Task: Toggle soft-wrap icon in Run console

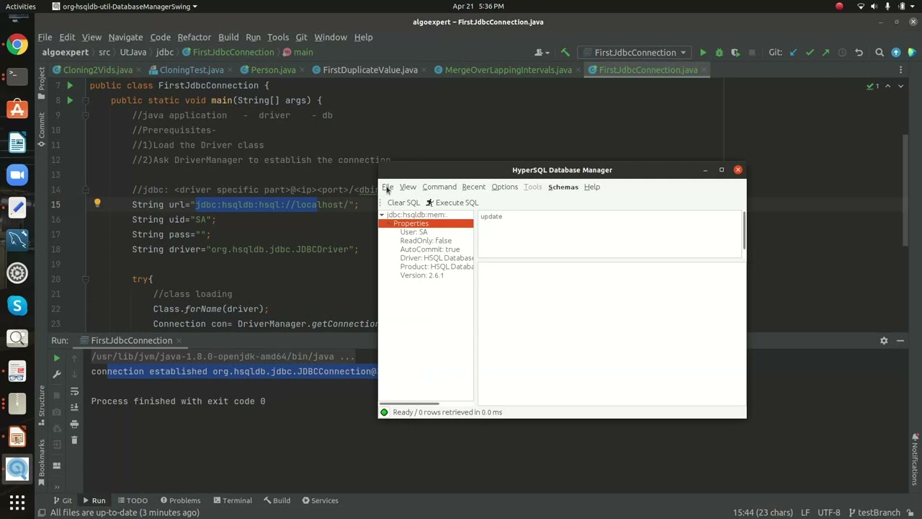Action: (74, 391)
